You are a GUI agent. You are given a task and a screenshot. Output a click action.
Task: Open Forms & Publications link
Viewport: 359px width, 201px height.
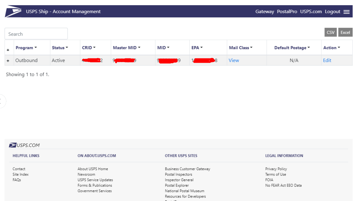[95, 185]
